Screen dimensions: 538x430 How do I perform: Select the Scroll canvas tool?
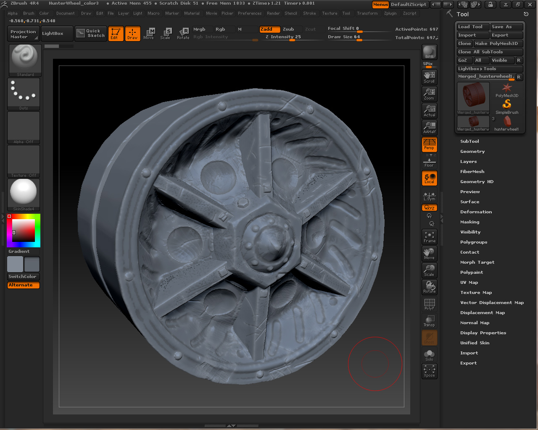[x=429, y=77]
